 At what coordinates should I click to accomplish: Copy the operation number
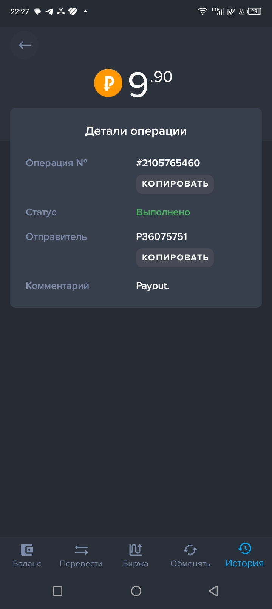pyautogui.click(x=175, y=184)
